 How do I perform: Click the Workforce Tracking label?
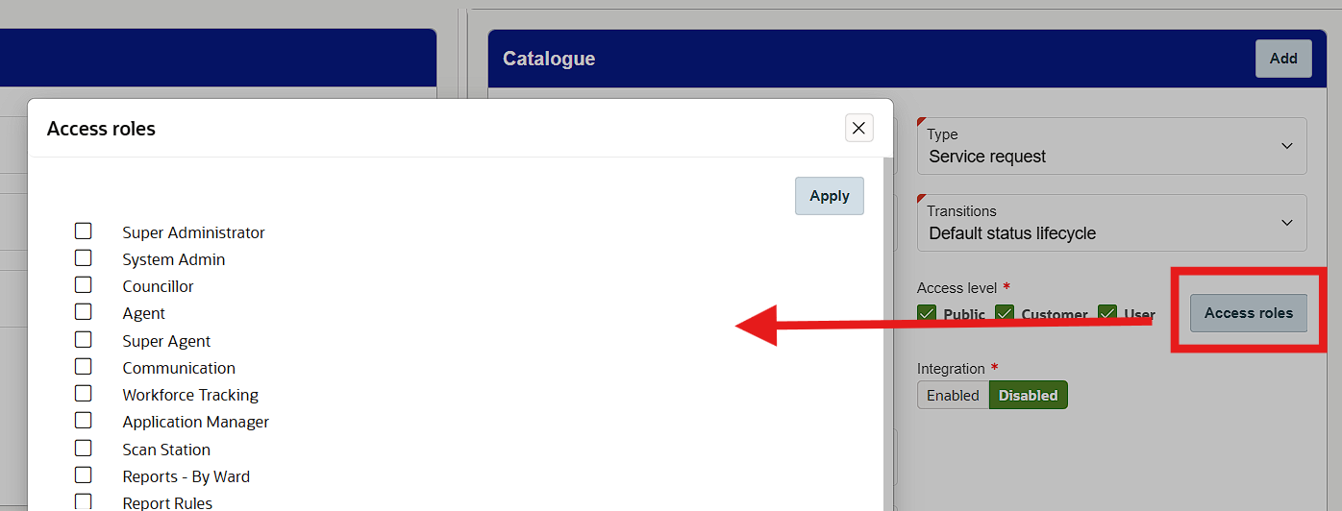click(x=190, y=395)
